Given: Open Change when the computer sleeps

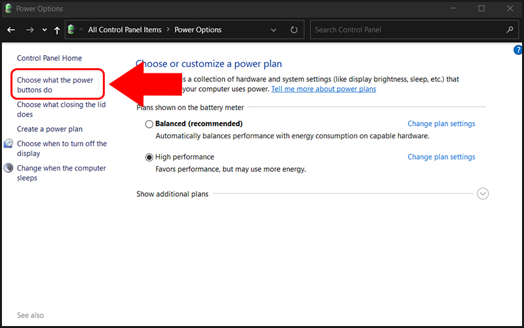Looking at the screenshot, I should (x=62, y=173).
